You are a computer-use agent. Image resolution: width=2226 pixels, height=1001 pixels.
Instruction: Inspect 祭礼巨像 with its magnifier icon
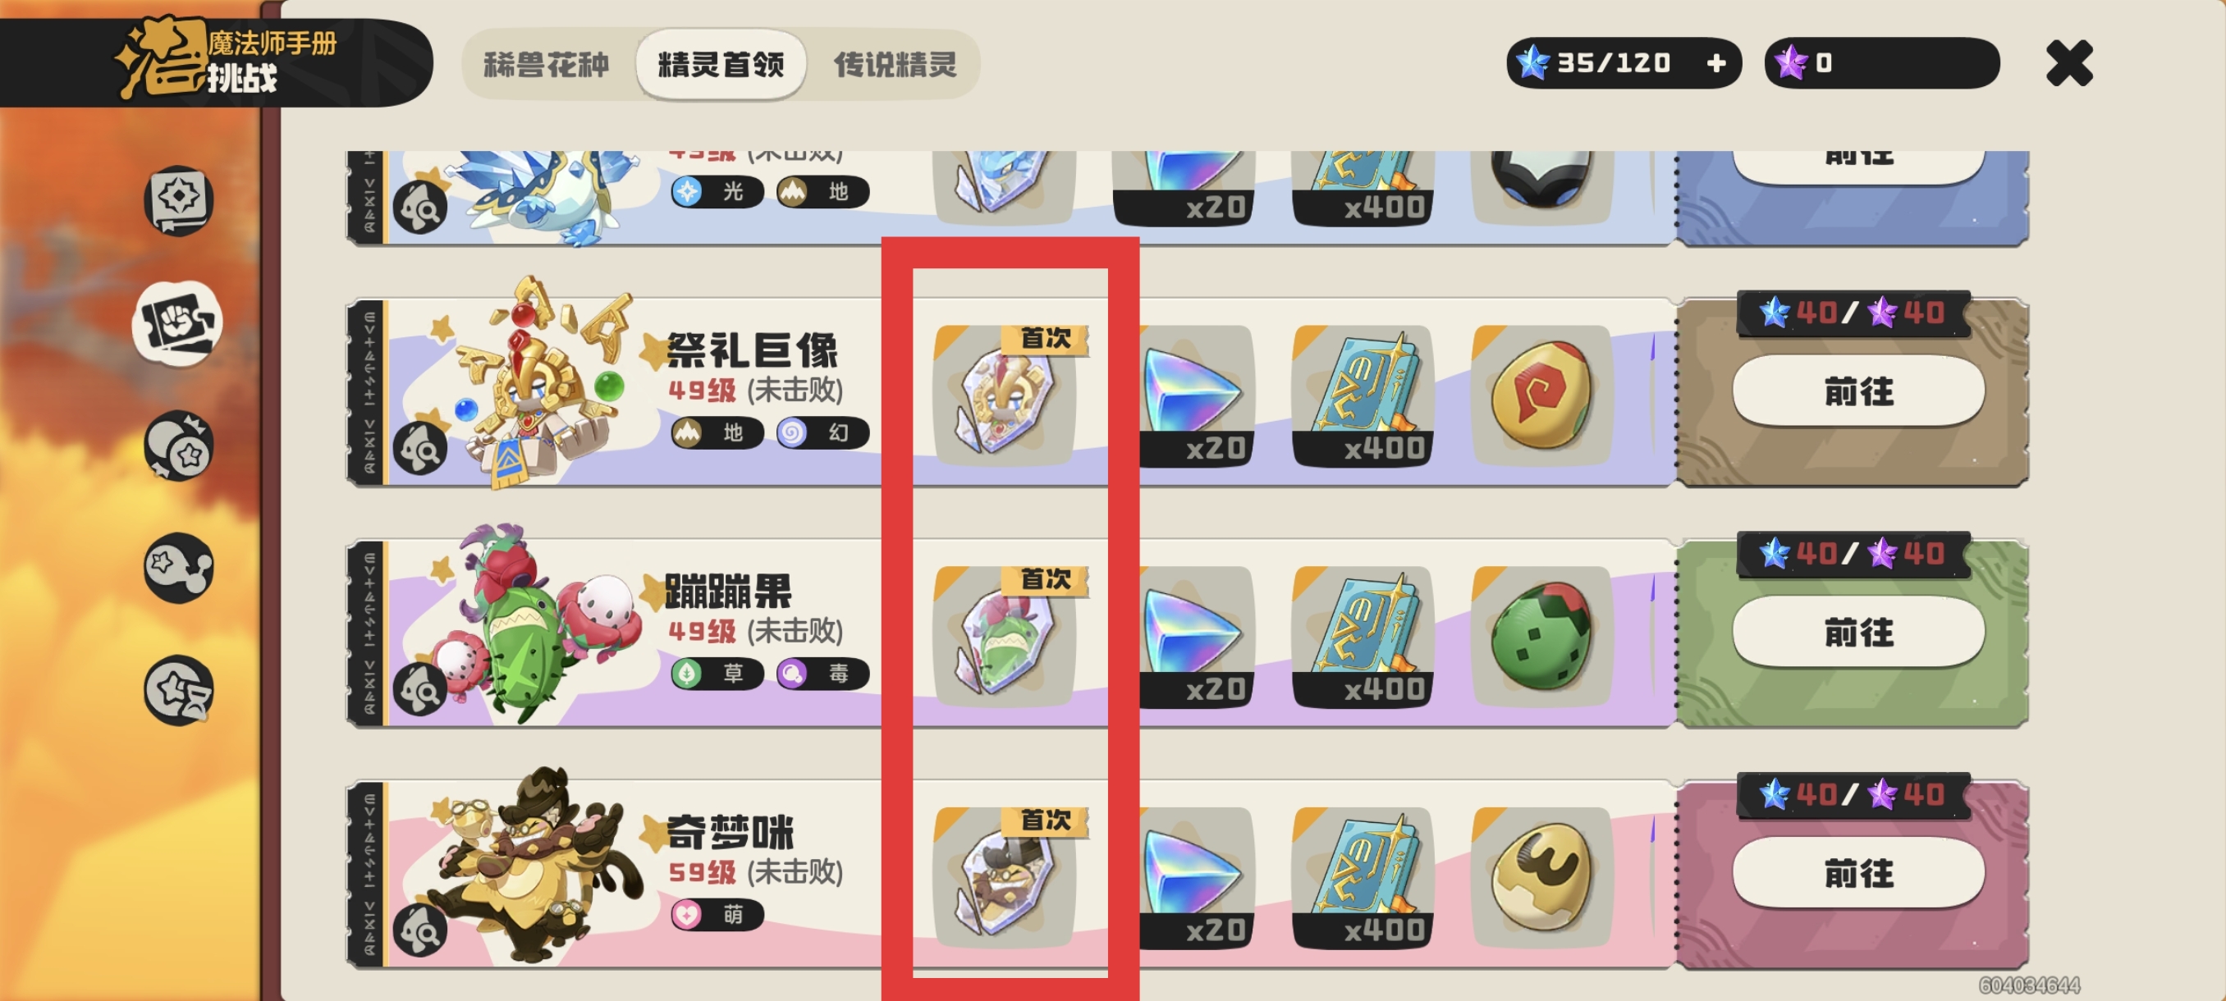coord(421,449)
